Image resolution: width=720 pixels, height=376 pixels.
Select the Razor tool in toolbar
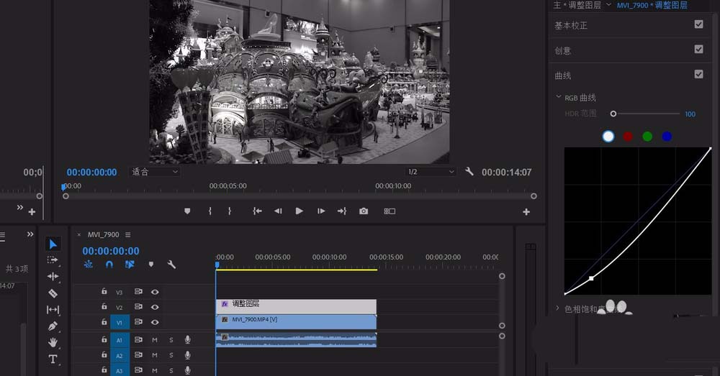[x=53, y=293]
